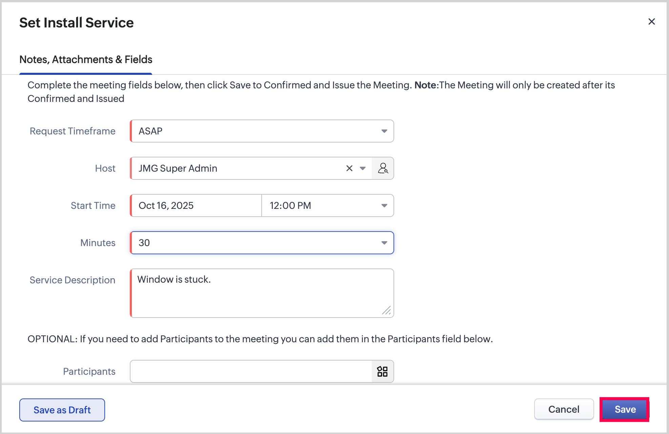Expand the Minutes dropdown arrow
This screenshot has height=434, width=669.
(x=384, y=243)
